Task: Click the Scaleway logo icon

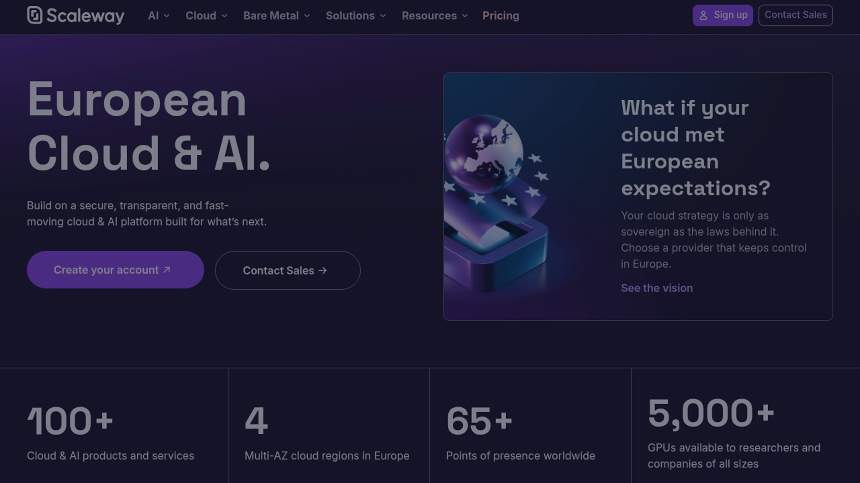Action: click(x=34, y=15)
